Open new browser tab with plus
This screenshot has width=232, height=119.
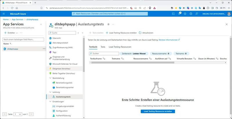[x=35, y=3]
